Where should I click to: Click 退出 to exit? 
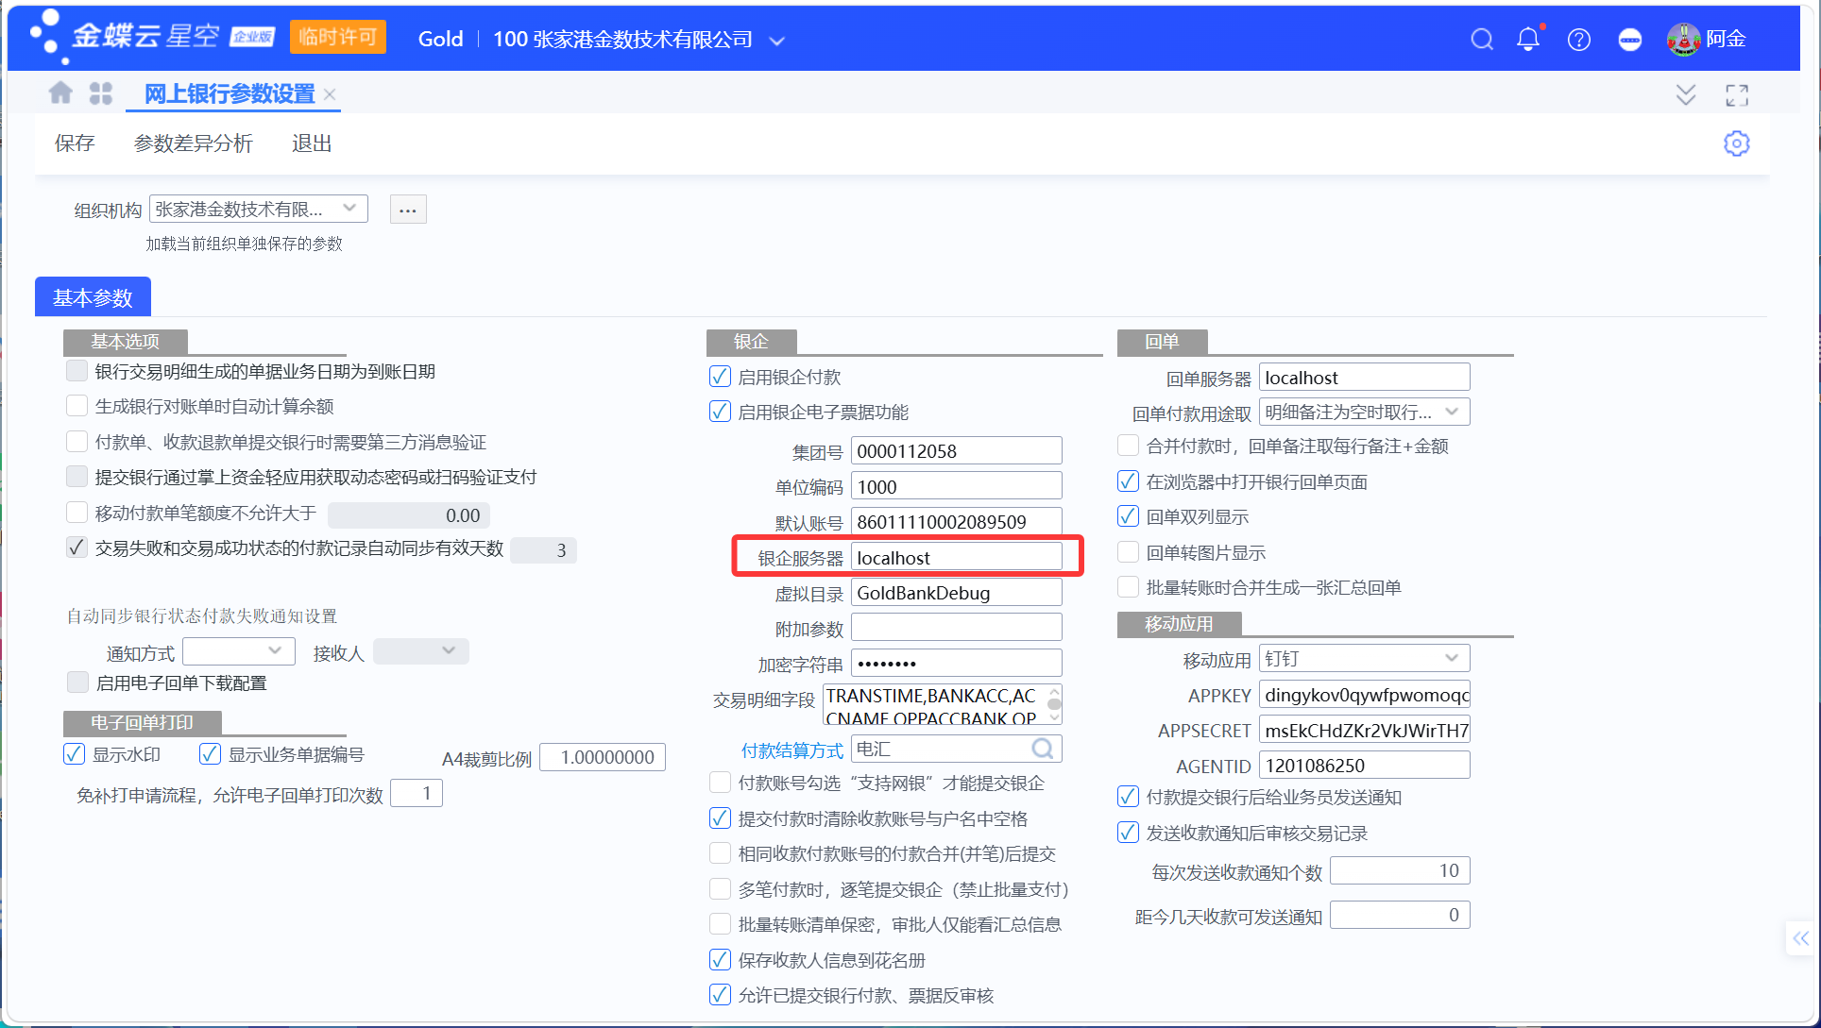click(312, 143)
